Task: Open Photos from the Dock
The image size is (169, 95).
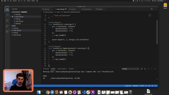Action: coord(70,92)
